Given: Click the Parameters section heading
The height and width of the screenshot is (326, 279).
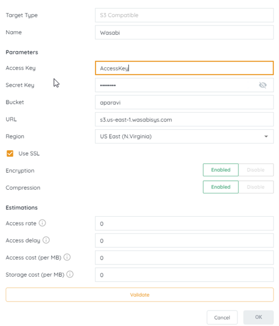Looking at the screenshot, I should tap(22, 52).
